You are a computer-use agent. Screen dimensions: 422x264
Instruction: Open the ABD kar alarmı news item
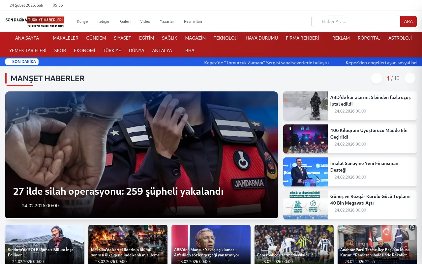pos(371,101)
